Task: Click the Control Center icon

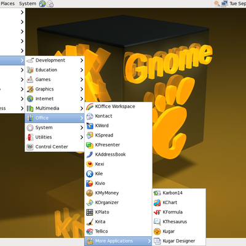Action: coord(30,147)
